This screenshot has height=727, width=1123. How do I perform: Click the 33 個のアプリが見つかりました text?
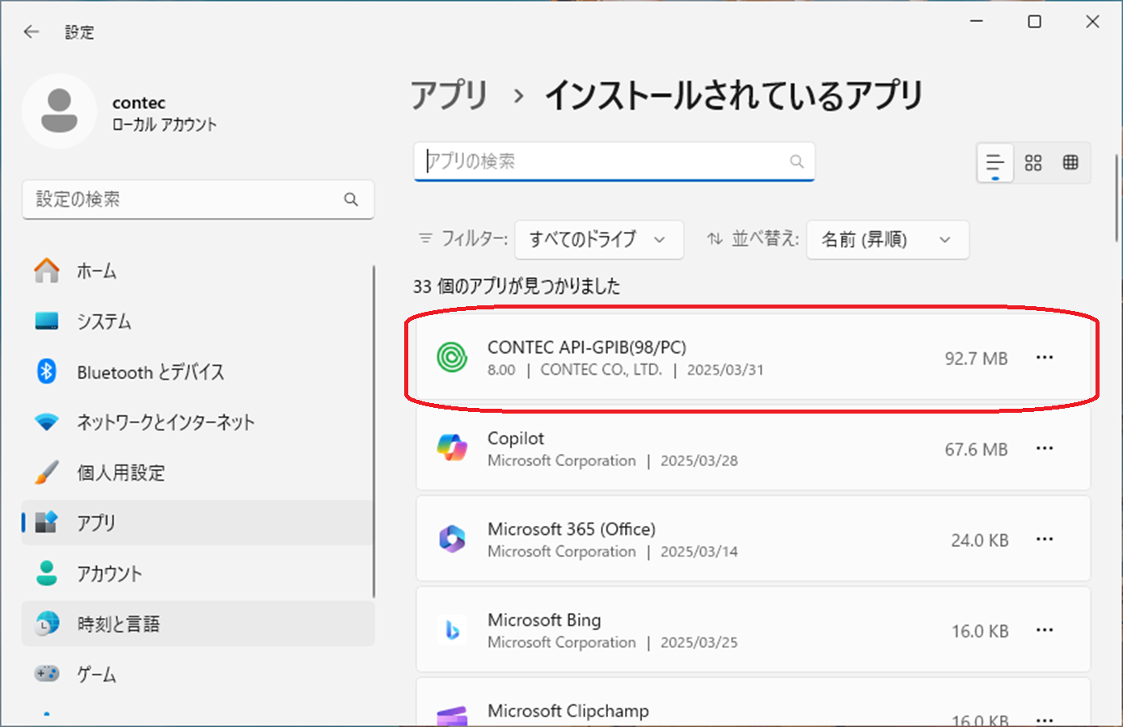coord(517,286)
